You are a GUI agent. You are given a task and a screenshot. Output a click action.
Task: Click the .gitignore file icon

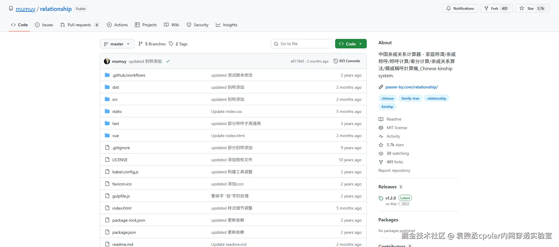click(107, 148)
